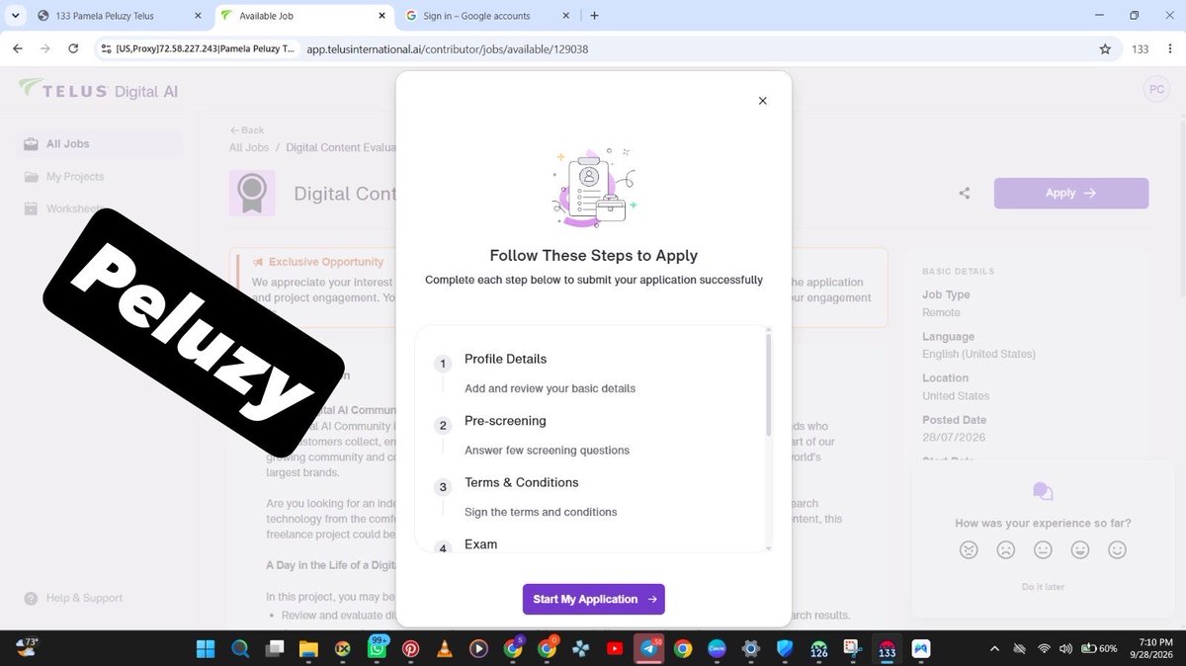This screenshot has height=666, width=1186.
Task: Reload the current page
Action: pyautogui.click(x=73, y=48)
